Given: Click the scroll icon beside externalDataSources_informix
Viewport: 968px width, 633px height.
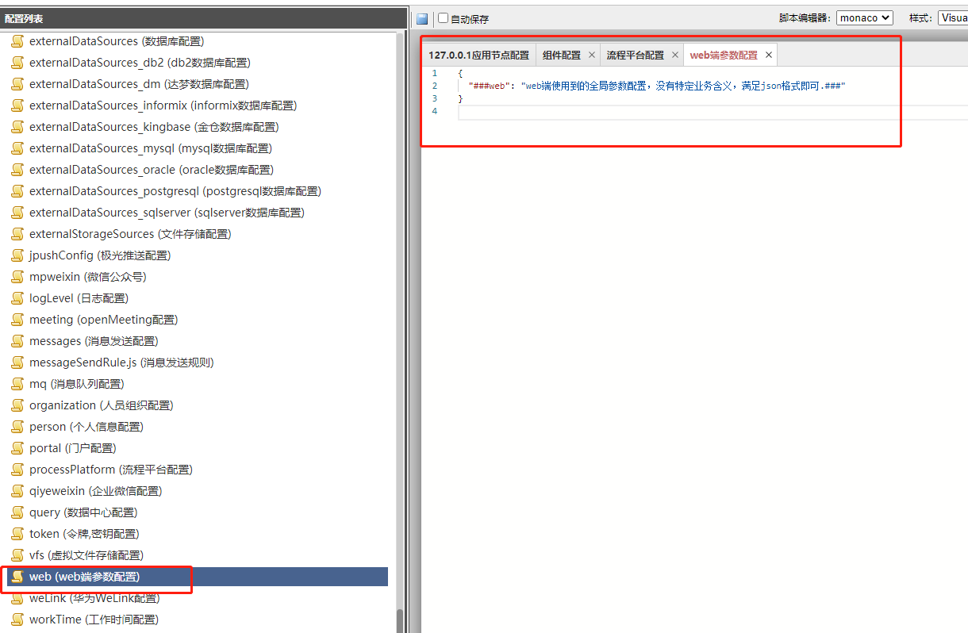Looking at the screenshot, I should tap(17, 105).
